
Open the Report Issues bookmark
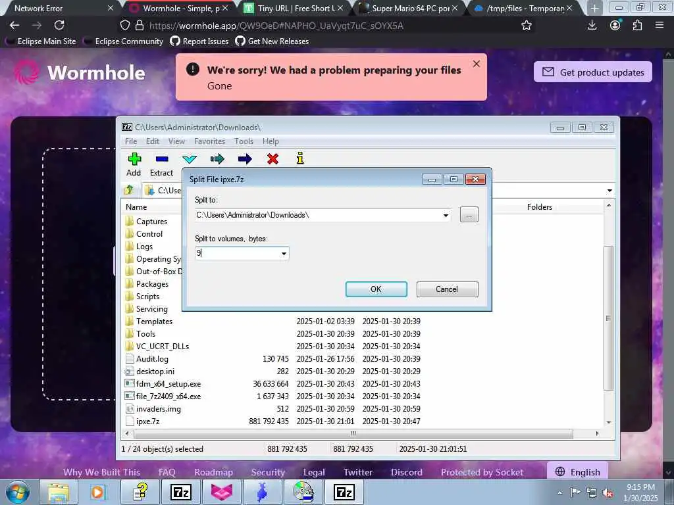point(199,41)
